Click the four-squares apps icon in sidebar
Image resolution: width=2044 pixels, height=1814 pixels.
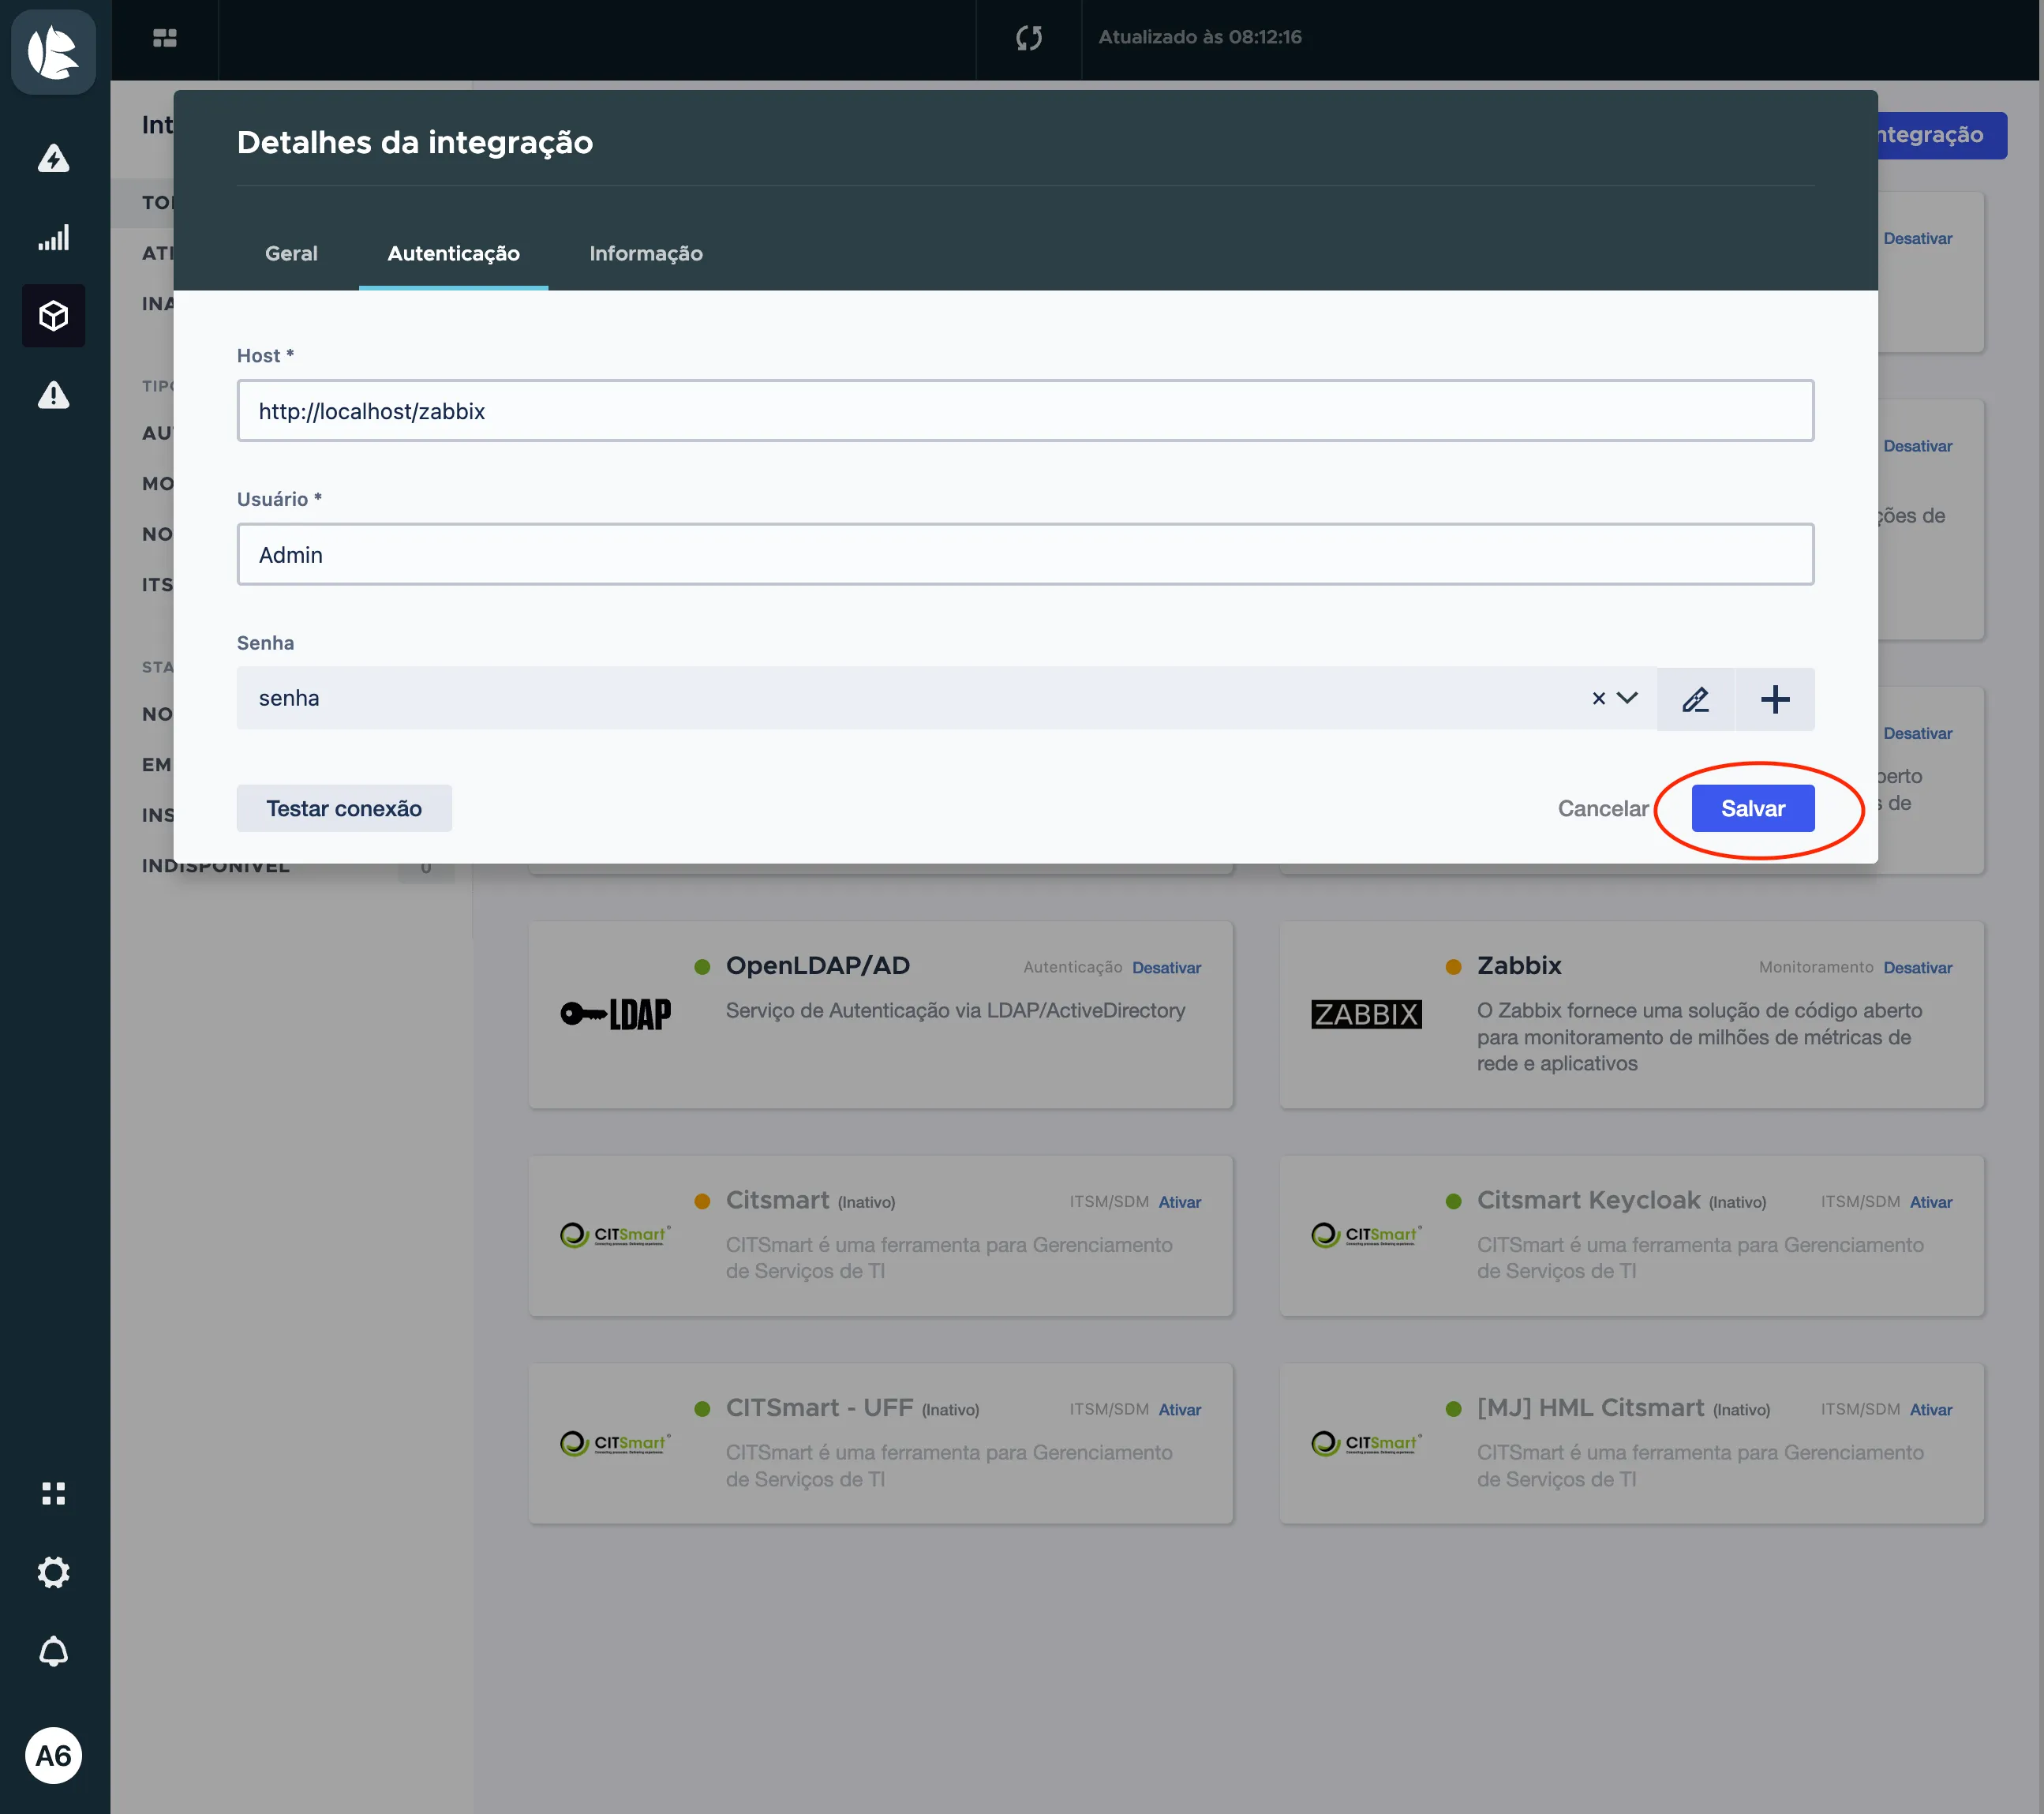(53, 1493)
